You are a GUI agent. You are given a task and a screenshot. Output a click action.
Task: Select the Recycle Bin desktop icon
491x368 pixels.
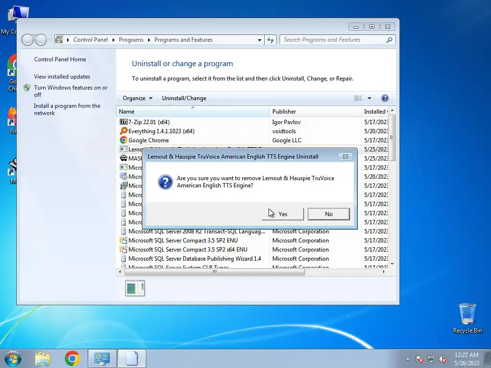(467, 318)
